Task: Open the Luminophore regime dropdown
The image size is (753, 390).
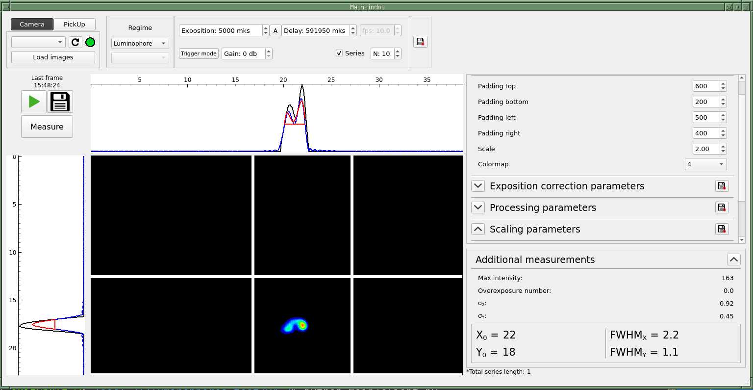Action: 140,44
